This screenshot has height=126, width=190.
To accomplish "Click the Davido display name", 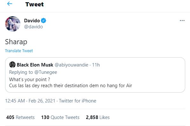I will (x=32, y=21).
